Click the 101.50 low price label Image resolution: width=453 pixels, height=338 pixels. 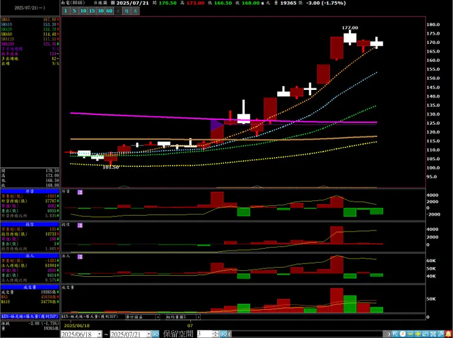[111, 167]
